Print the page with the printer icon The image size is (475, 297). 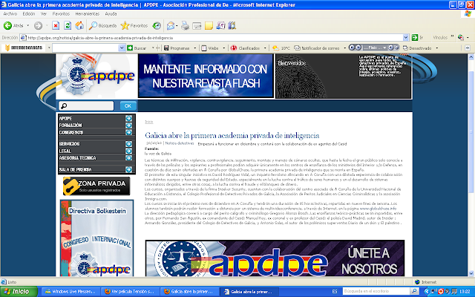point(185,26)
